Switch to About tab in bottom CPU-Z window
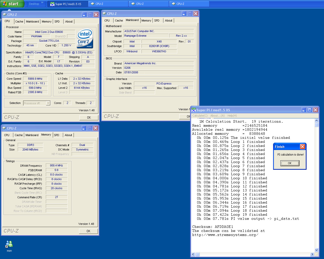The image size is (324, 259). 68,135
